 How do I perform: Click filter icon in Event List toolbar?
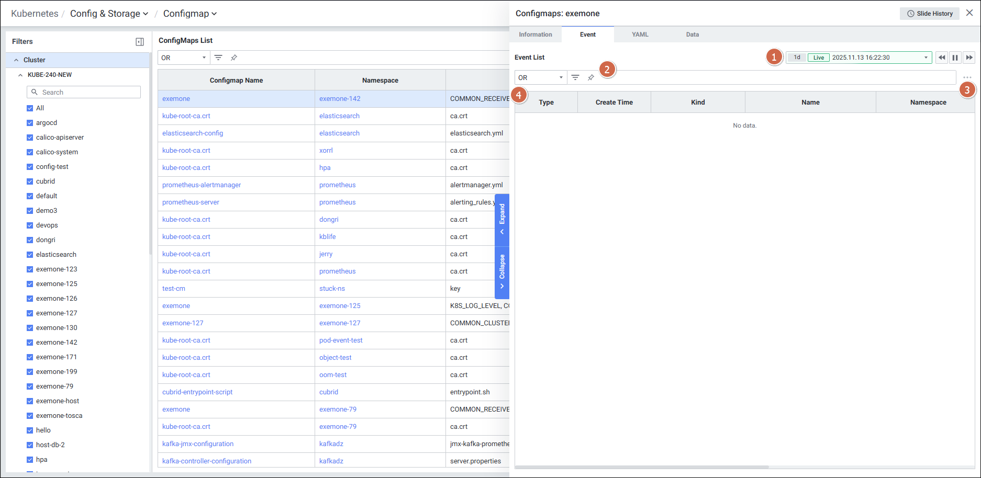coord(575,77)
